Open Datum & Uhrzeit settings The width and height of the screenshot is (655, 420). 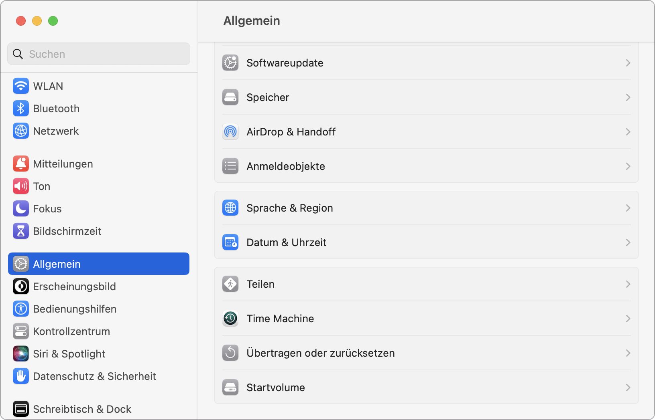point(286,242)
